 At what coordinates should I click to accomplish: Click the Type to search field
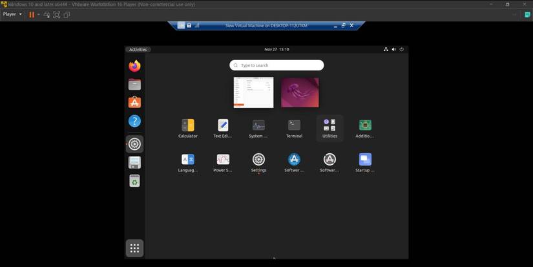(x=277, y=65)
